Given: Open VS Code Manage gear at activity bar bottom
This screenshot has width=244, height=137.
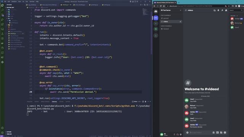Looking at the screenshot, I should [x=2, y=133].
